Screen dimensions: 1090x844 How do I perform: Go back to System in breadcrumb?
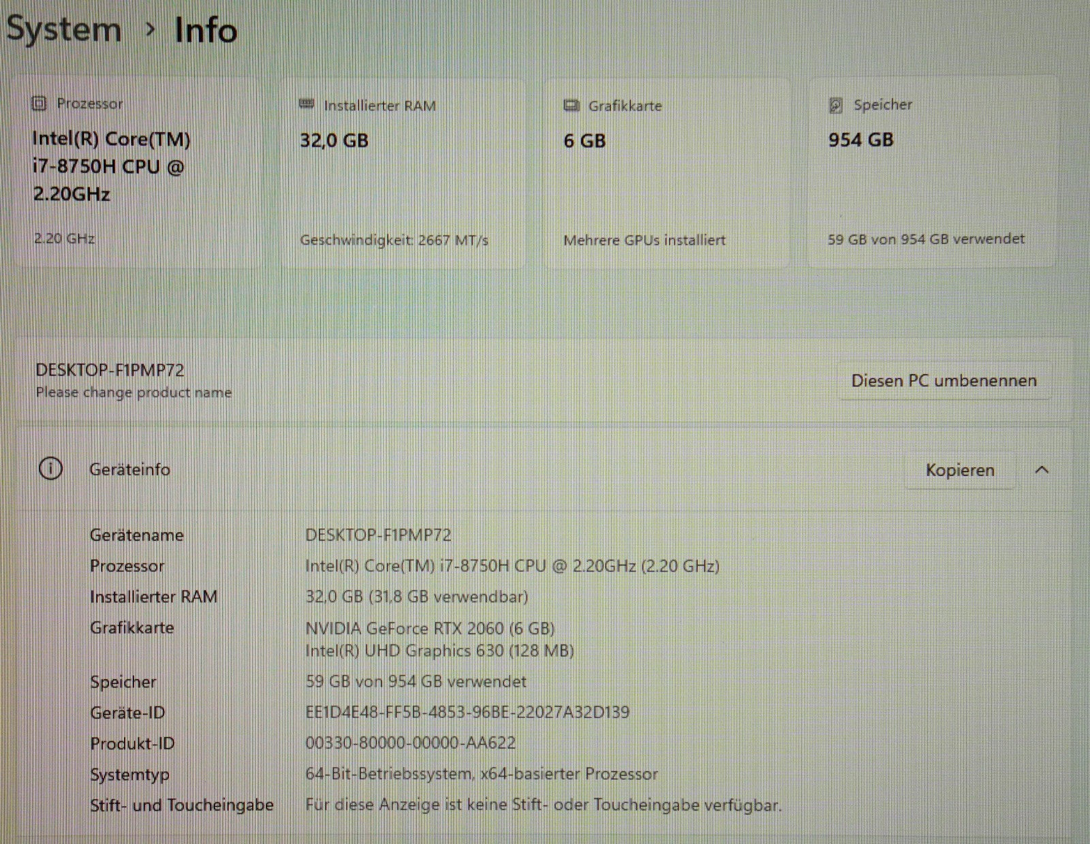(x=64, y=30)
